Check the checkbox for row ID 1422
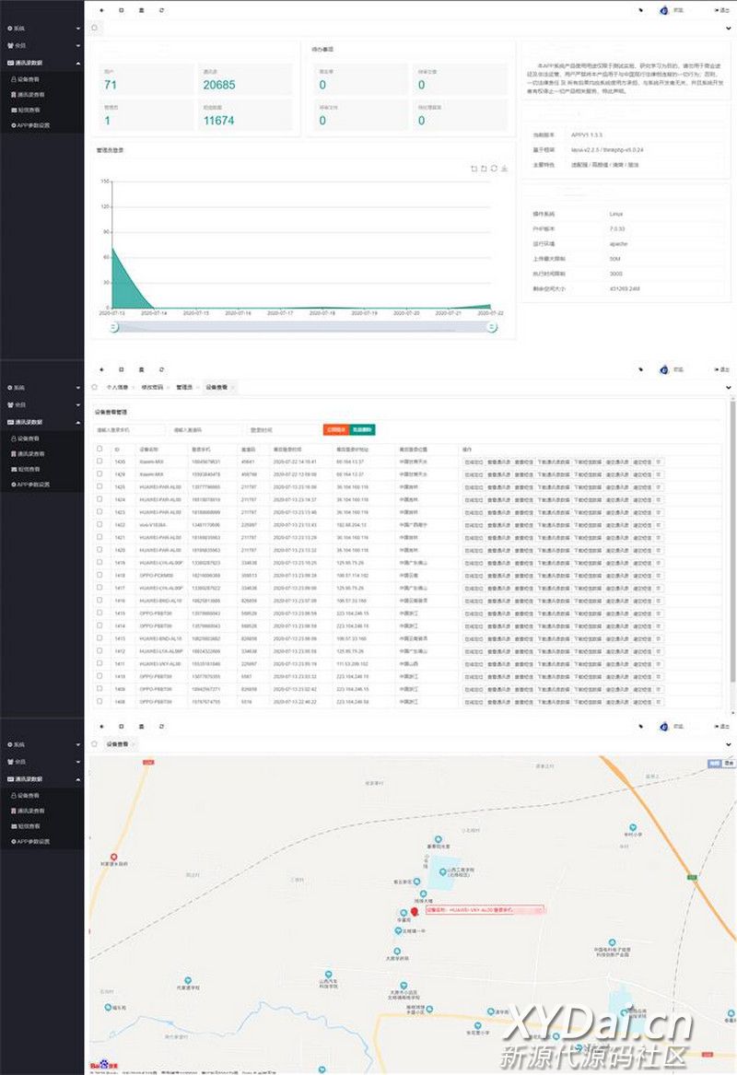Viewport: 737px width, 1075px height. pos(99,524)
